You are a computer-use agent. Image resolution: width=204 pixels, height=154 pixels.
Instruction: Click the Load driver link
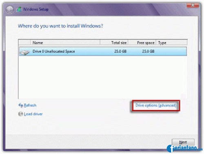click(33, 114)
